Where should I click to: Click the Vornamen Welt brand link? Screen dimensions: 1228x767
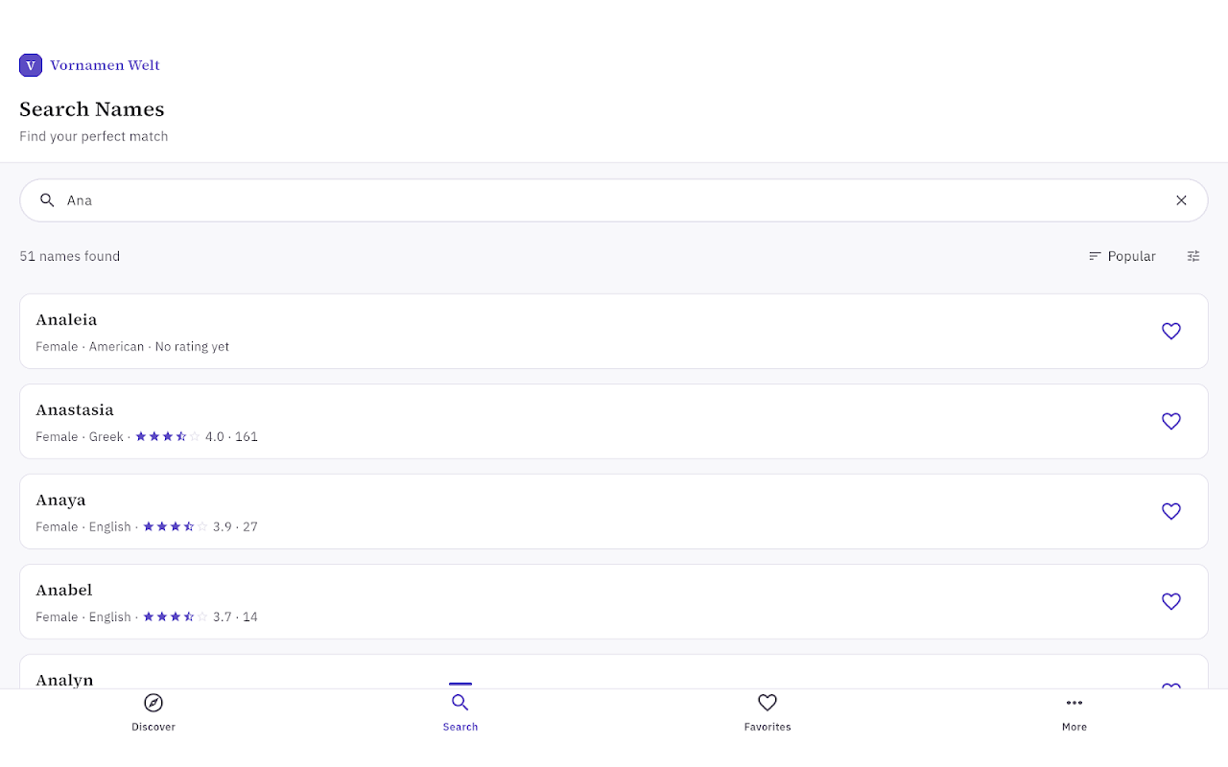pos(105,65)
